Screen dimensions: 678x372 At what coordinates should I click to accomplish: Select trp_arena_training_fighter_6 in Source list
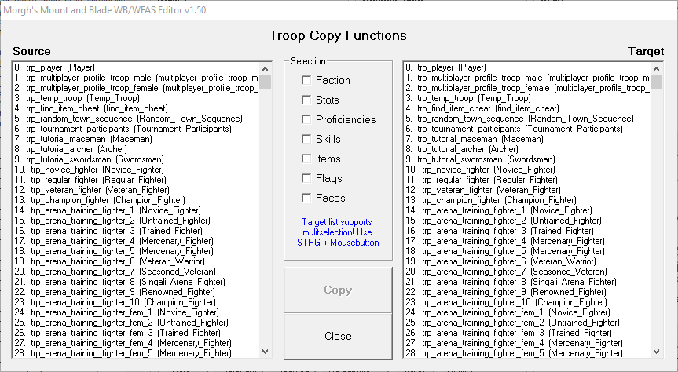coord(136,261)
